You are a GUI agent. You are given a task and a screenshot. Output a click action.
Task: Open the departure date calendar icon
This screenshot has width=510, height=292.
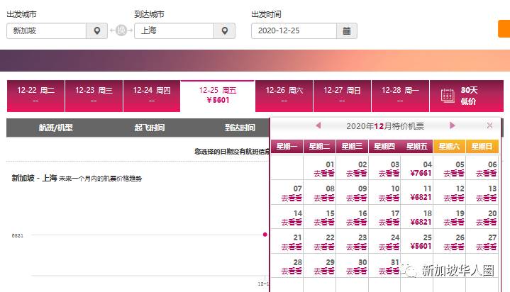[x=347, y=31]
